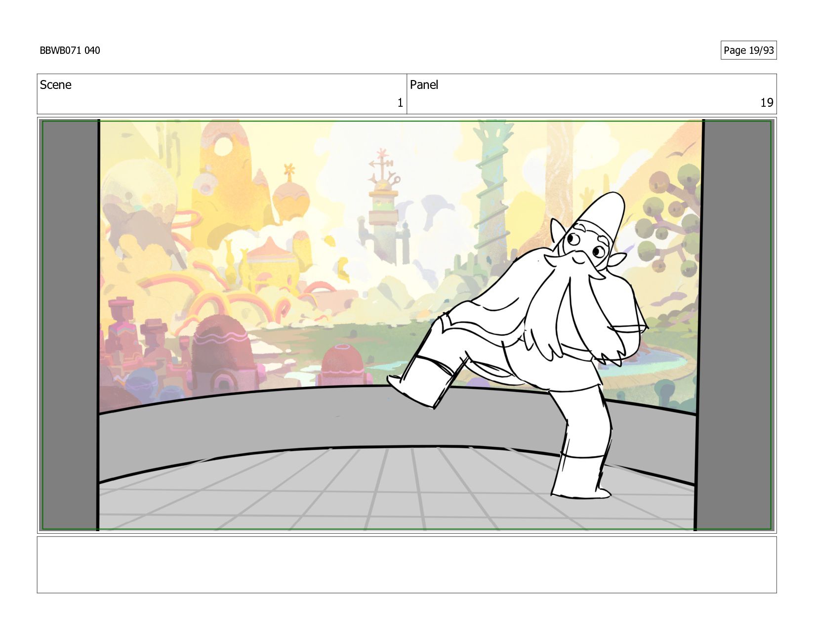Image resolution: width=815 pixels, height=630 pixels.
Task: Click the panel number 19
Action: tap(767, 103)
